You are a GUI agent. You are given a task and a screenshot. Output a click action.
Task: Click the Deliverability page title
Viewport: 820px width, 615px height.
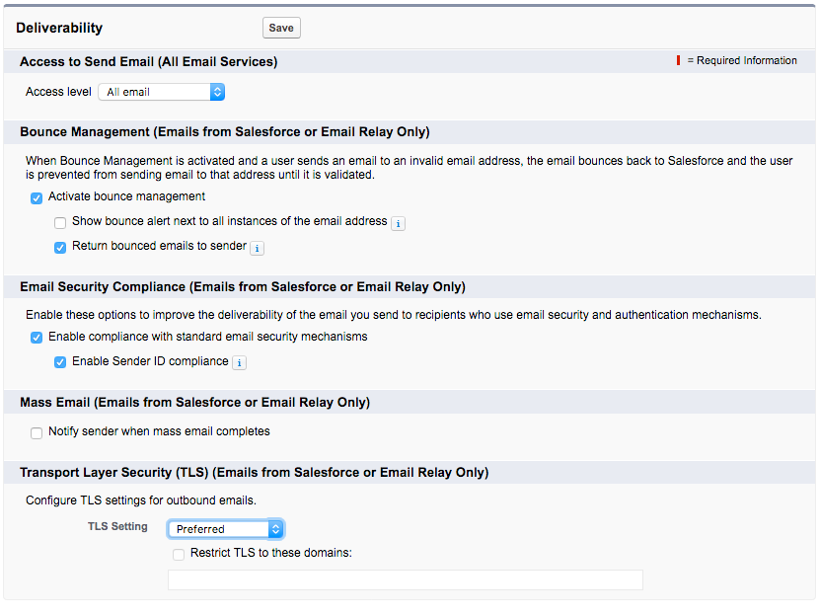point(59,28)
